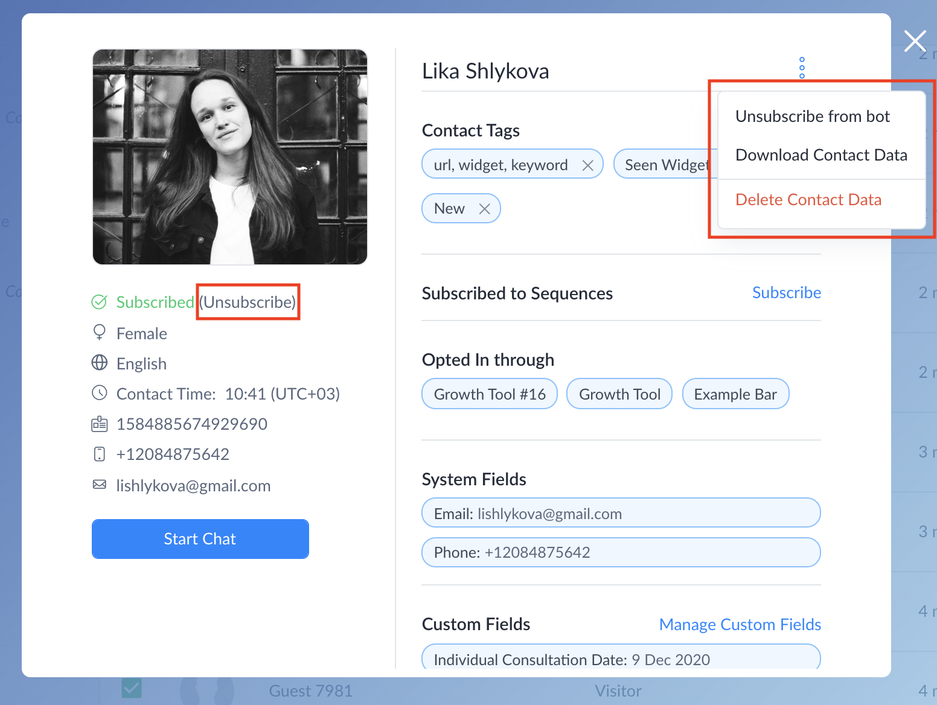Click the (Unsubscribe) link under photo
The width and height of the screenshot is (937, 705).
(248, 302)
